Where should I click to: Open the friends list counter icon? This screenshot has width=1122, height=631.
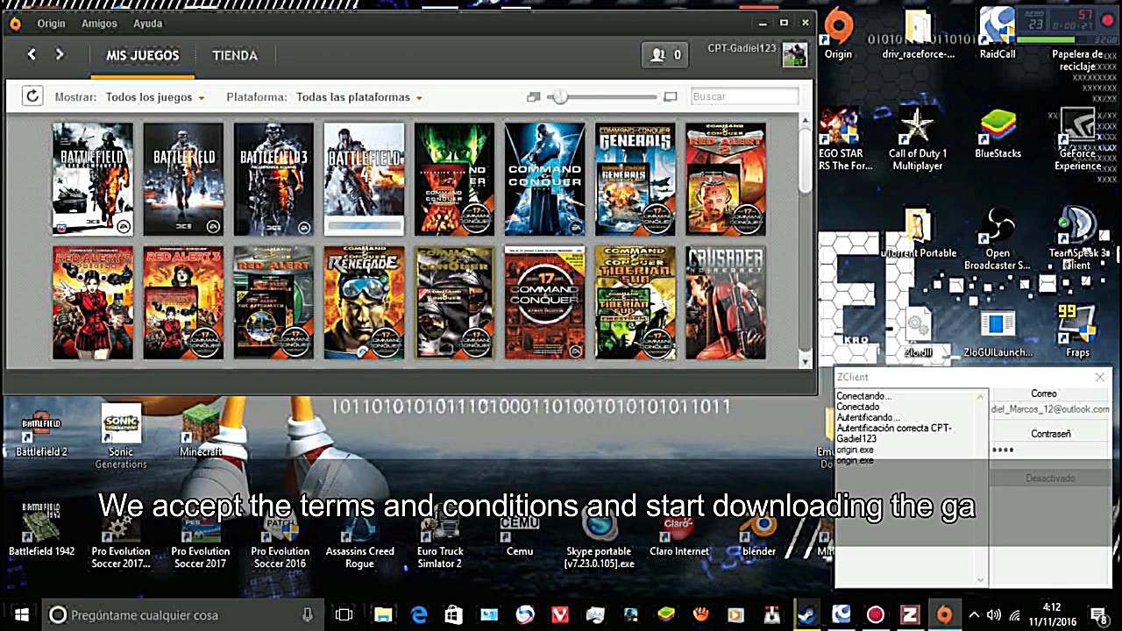point(665,55)
